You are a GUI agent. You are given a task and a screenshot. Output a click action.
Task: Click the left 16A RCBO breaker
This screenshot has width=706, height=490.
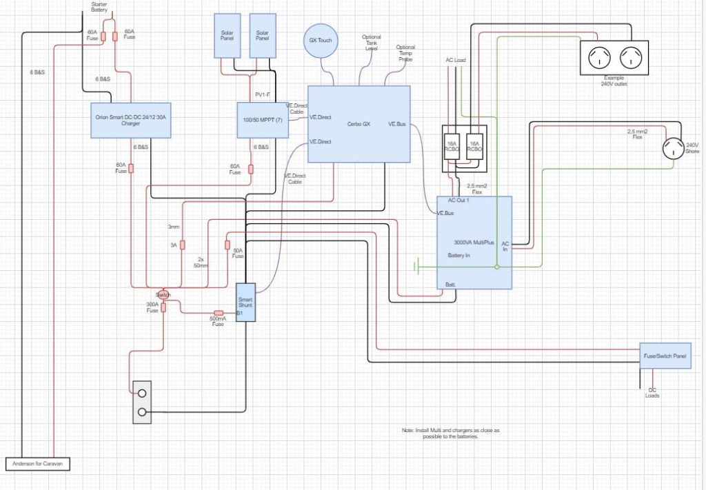click(452, 146)
